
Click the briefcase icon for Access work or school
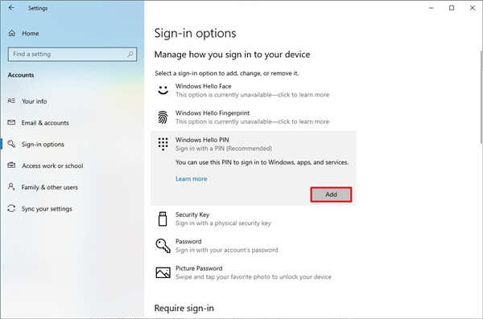pos(11,166)
